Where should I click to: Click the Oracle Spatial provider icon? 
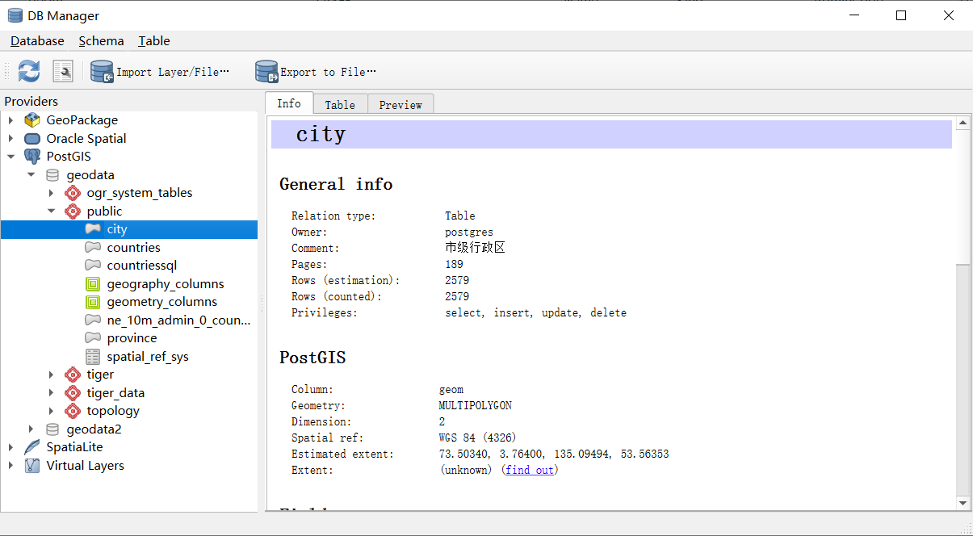click(x=31, y=138)
